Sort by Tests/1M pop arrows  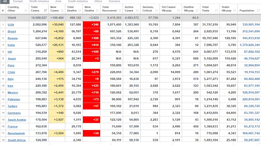tap(235, 10)
